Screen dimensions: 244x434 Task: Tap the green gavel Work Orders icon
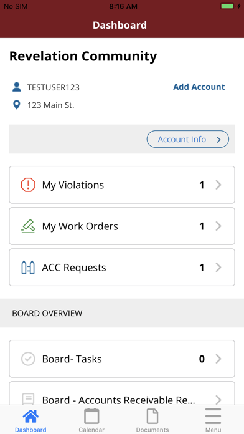[28, 226]
